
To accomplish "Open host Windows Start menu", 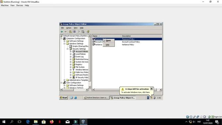I will click(x=4, y=122).
